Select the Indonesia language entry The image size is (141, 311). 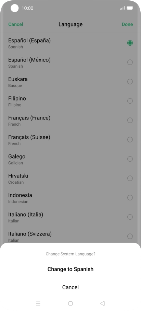point(70,198)
